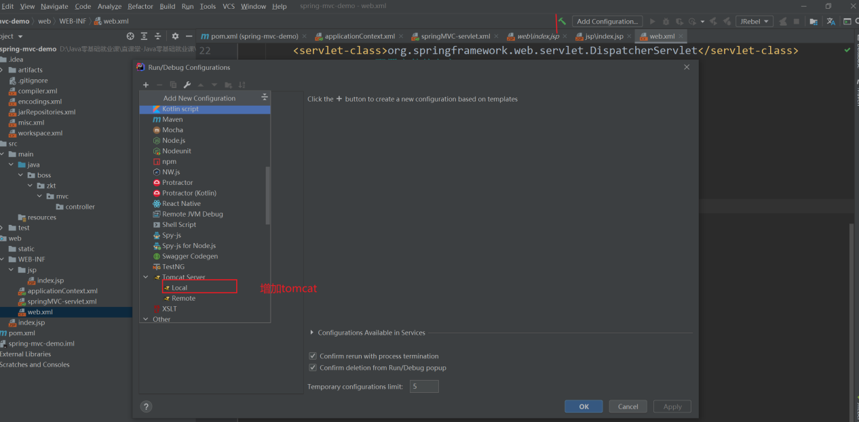Collapse the java folder in project tree
Viewport: 859px width, 422px height.
tap(12, 165)
